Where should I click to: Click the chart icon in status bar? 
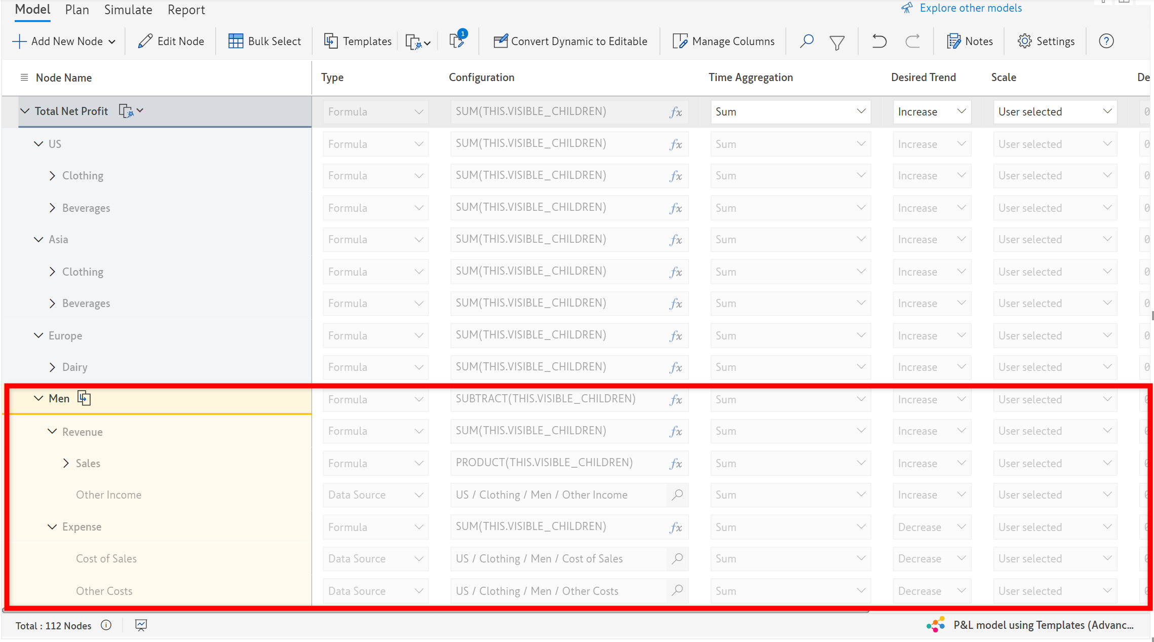tap(141, 625)
